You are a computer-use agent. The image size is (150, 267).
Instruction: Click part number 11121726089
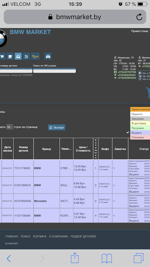pyautogui.click(x=22, y=216)
